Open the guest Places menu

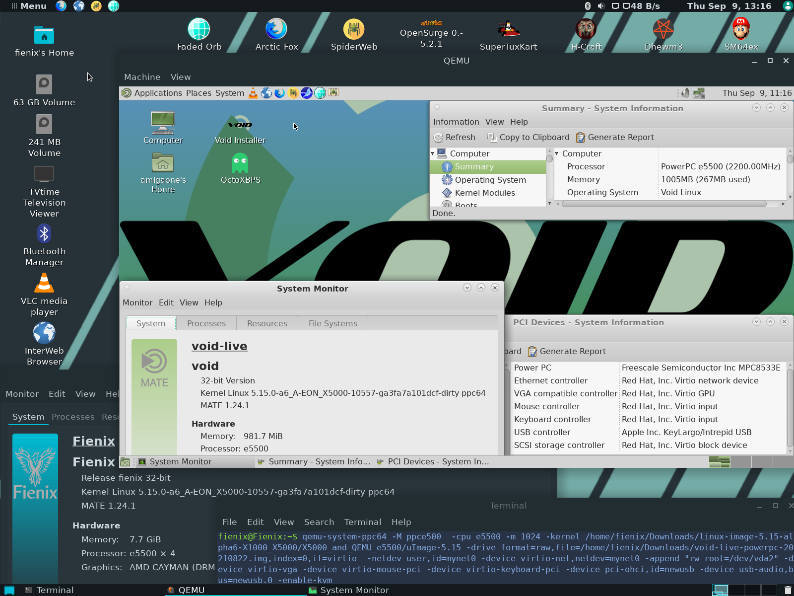(x=198, y=93)
